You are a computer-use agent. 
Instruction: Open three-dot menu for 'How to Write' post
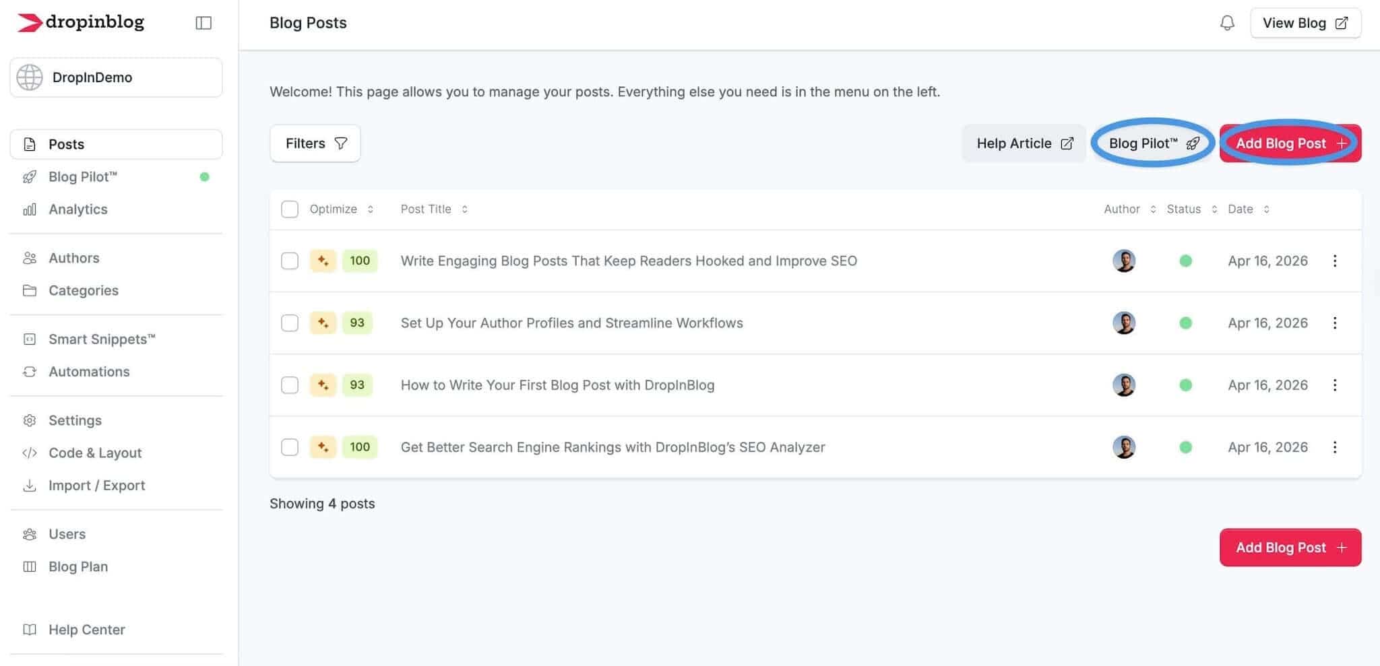(x=1334, y=385)
